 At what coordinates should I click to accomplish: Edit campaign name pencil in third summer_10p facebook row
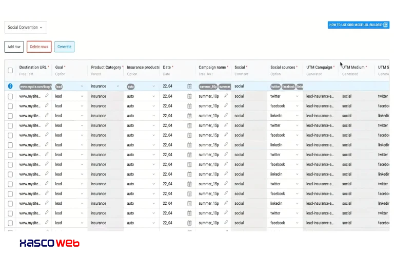point(226,222)
